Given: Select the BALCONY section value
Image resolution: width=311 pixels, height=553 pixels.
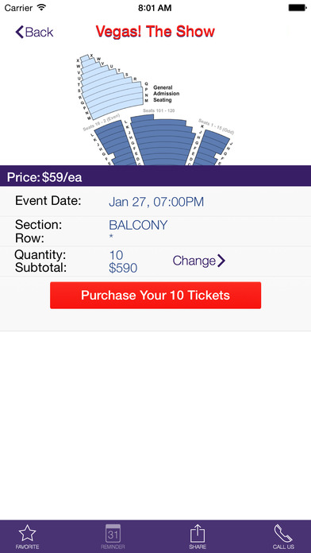Looking at the screenshot, I should (x=138, y=225).
